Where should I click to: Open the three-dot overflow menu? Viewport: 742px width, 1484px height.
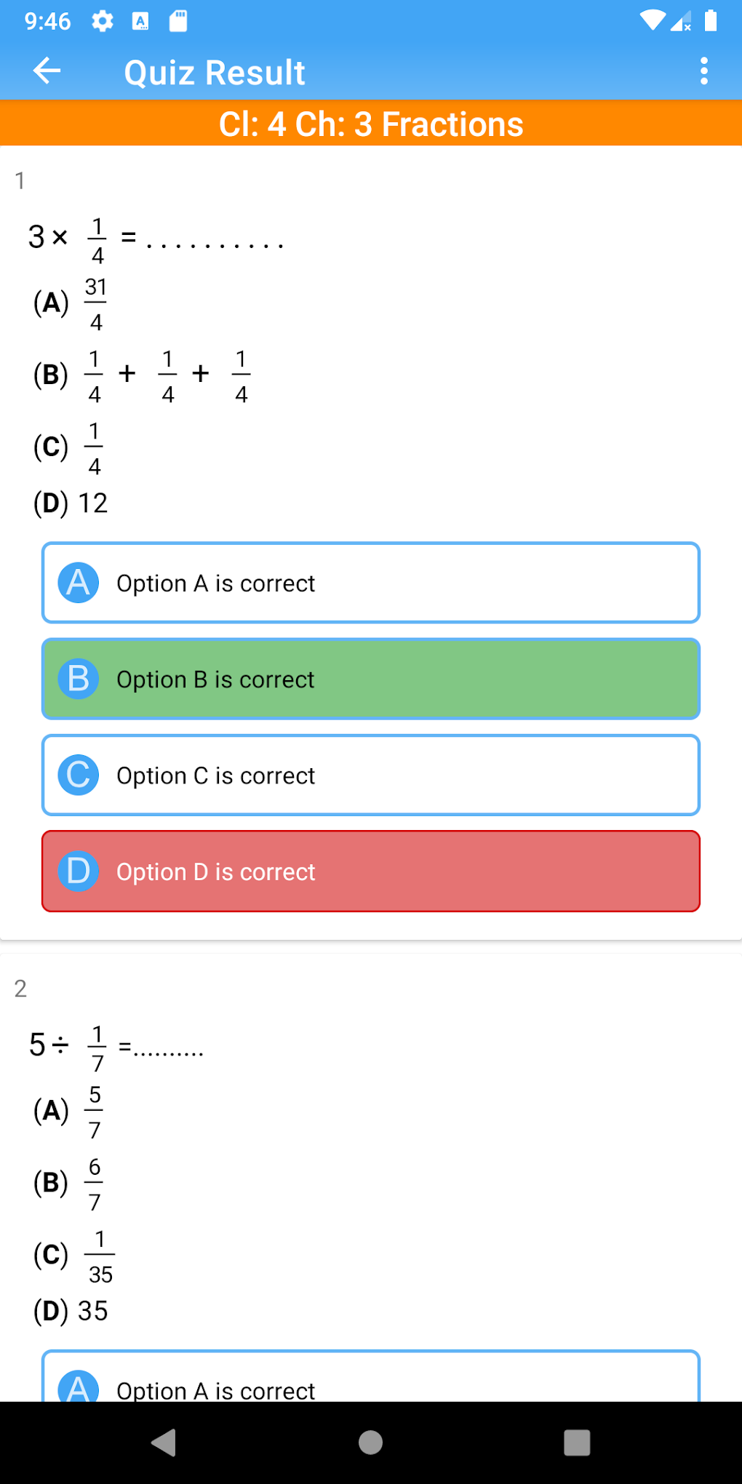(x=703, y=71)
